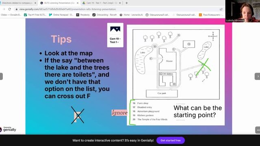The width and height of the screenshot is (260, 146).
Task: Close the Directions related to compass tab
Action: (x=35, y=3)
